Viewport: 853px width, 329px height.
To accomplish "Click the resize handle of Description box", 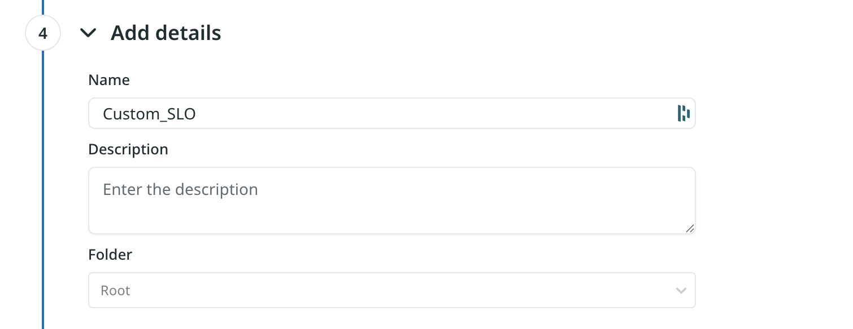I will click(x=690, y=228).
